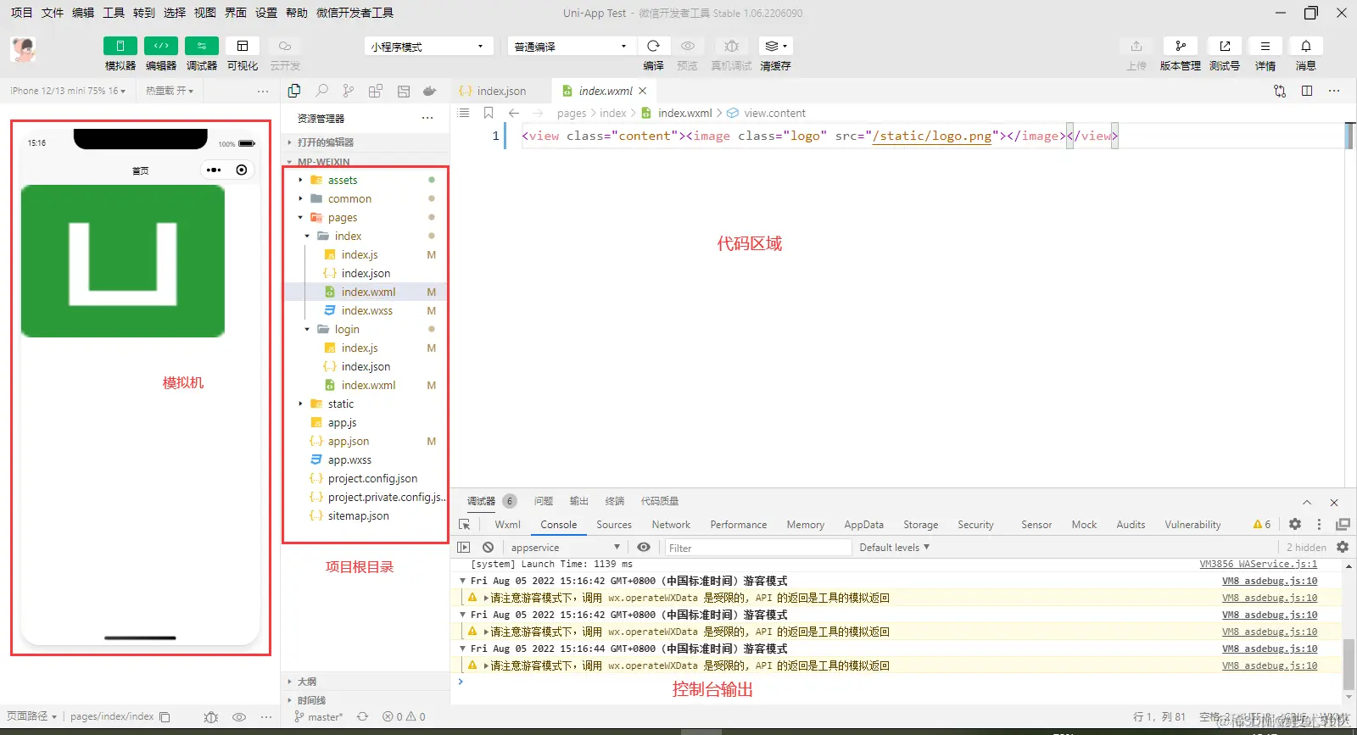The image size is (1357, 735).
Task: Open the project details icon
Action: coord(1265,46)
